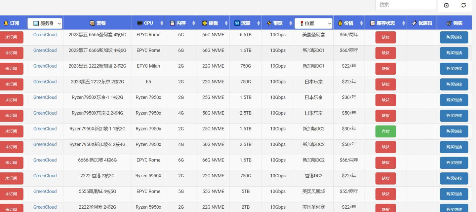Toggle 未订阅 for Ryzen7950X新加坡-1 row

[11, 131]
